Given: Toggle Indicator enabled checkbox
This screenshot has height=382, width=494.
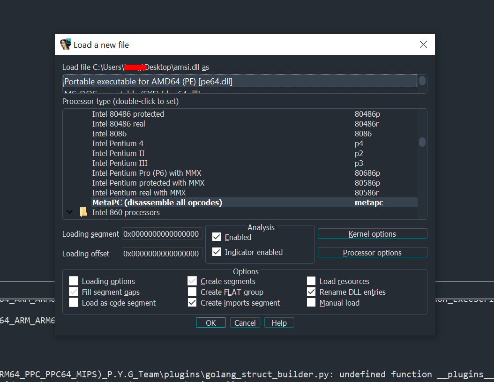Looking at the screenshot, I should (217, 252).
